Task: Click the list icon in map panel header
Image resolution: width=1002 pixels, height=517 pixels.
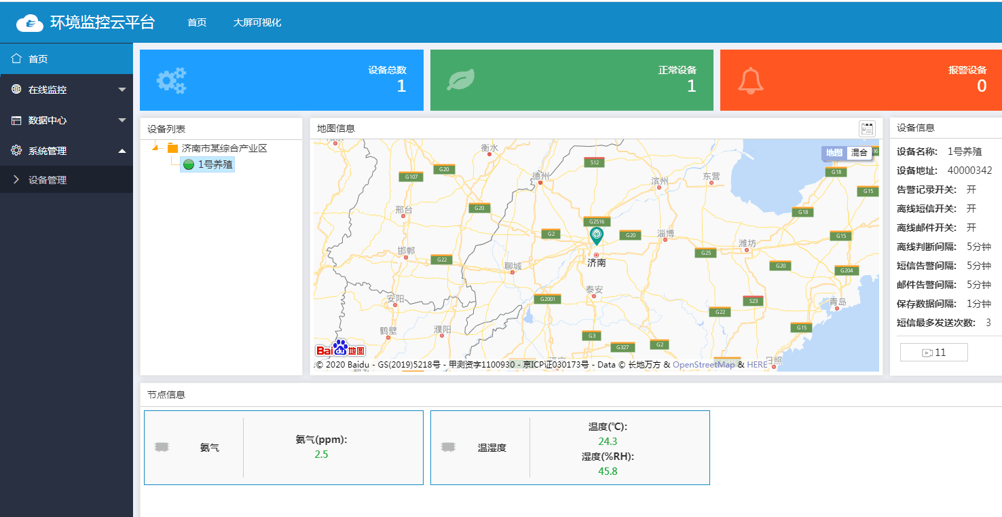Action: 867,128
